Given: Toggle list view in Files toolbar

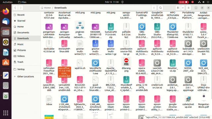Looking at the screenshot, I should 178,8.
